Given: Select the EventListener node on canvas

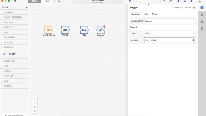Looking at the screenshot, I should coord(48,30).
